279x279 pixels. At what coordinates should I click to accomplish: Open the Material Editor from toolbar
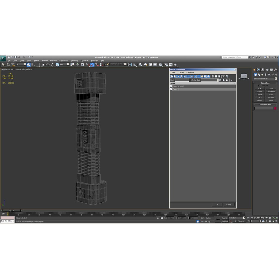click(x=160, y=65)
